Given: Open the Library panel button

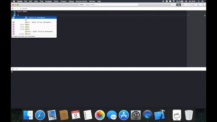Looking at the screenshot, I should click(x=173, y=5).
